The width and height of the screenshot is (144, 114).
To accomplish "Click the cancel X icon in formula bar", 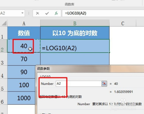I will click(37, 13).
